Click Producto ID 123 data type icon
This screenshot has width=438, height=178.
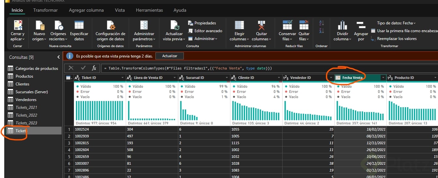pos(390,78)
